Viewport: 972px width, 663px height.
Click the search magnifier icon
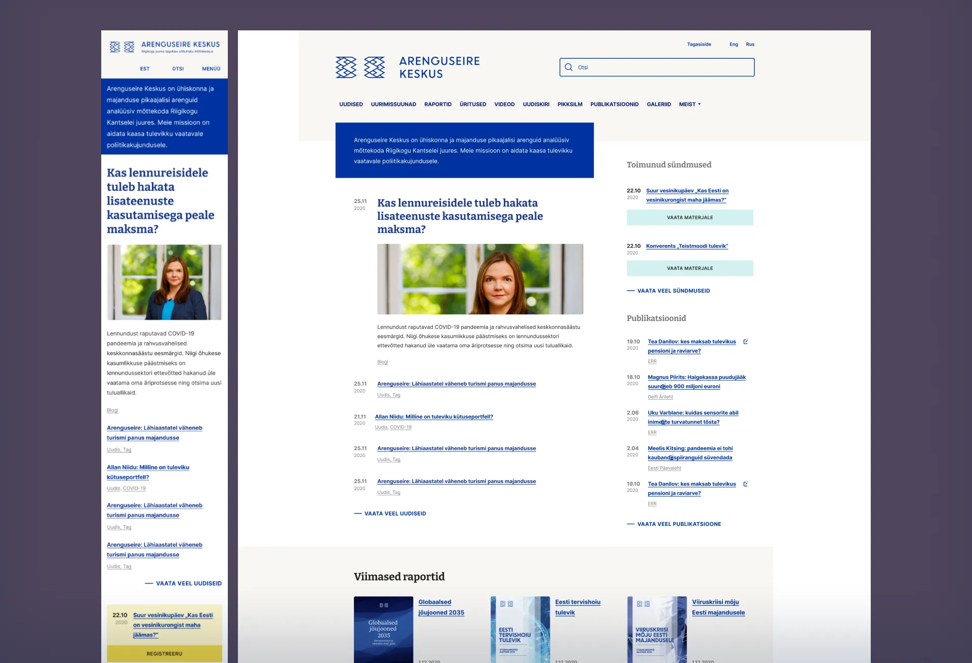[569, 67]
